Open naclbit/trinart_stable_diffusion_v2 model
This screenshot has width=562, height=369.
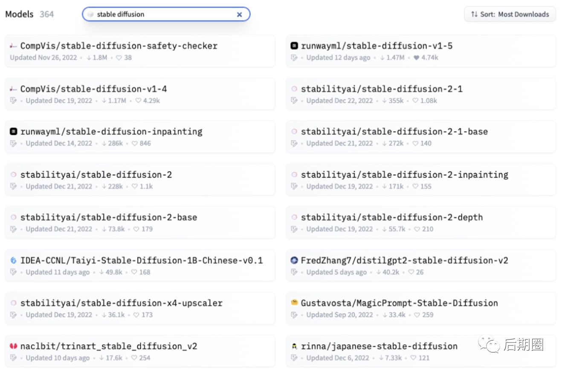pyautogui.click(x=140, y=351)
